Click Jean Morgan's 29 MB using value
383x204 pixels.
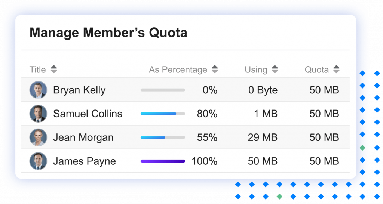pyautogui.click(x=263, y=137)
